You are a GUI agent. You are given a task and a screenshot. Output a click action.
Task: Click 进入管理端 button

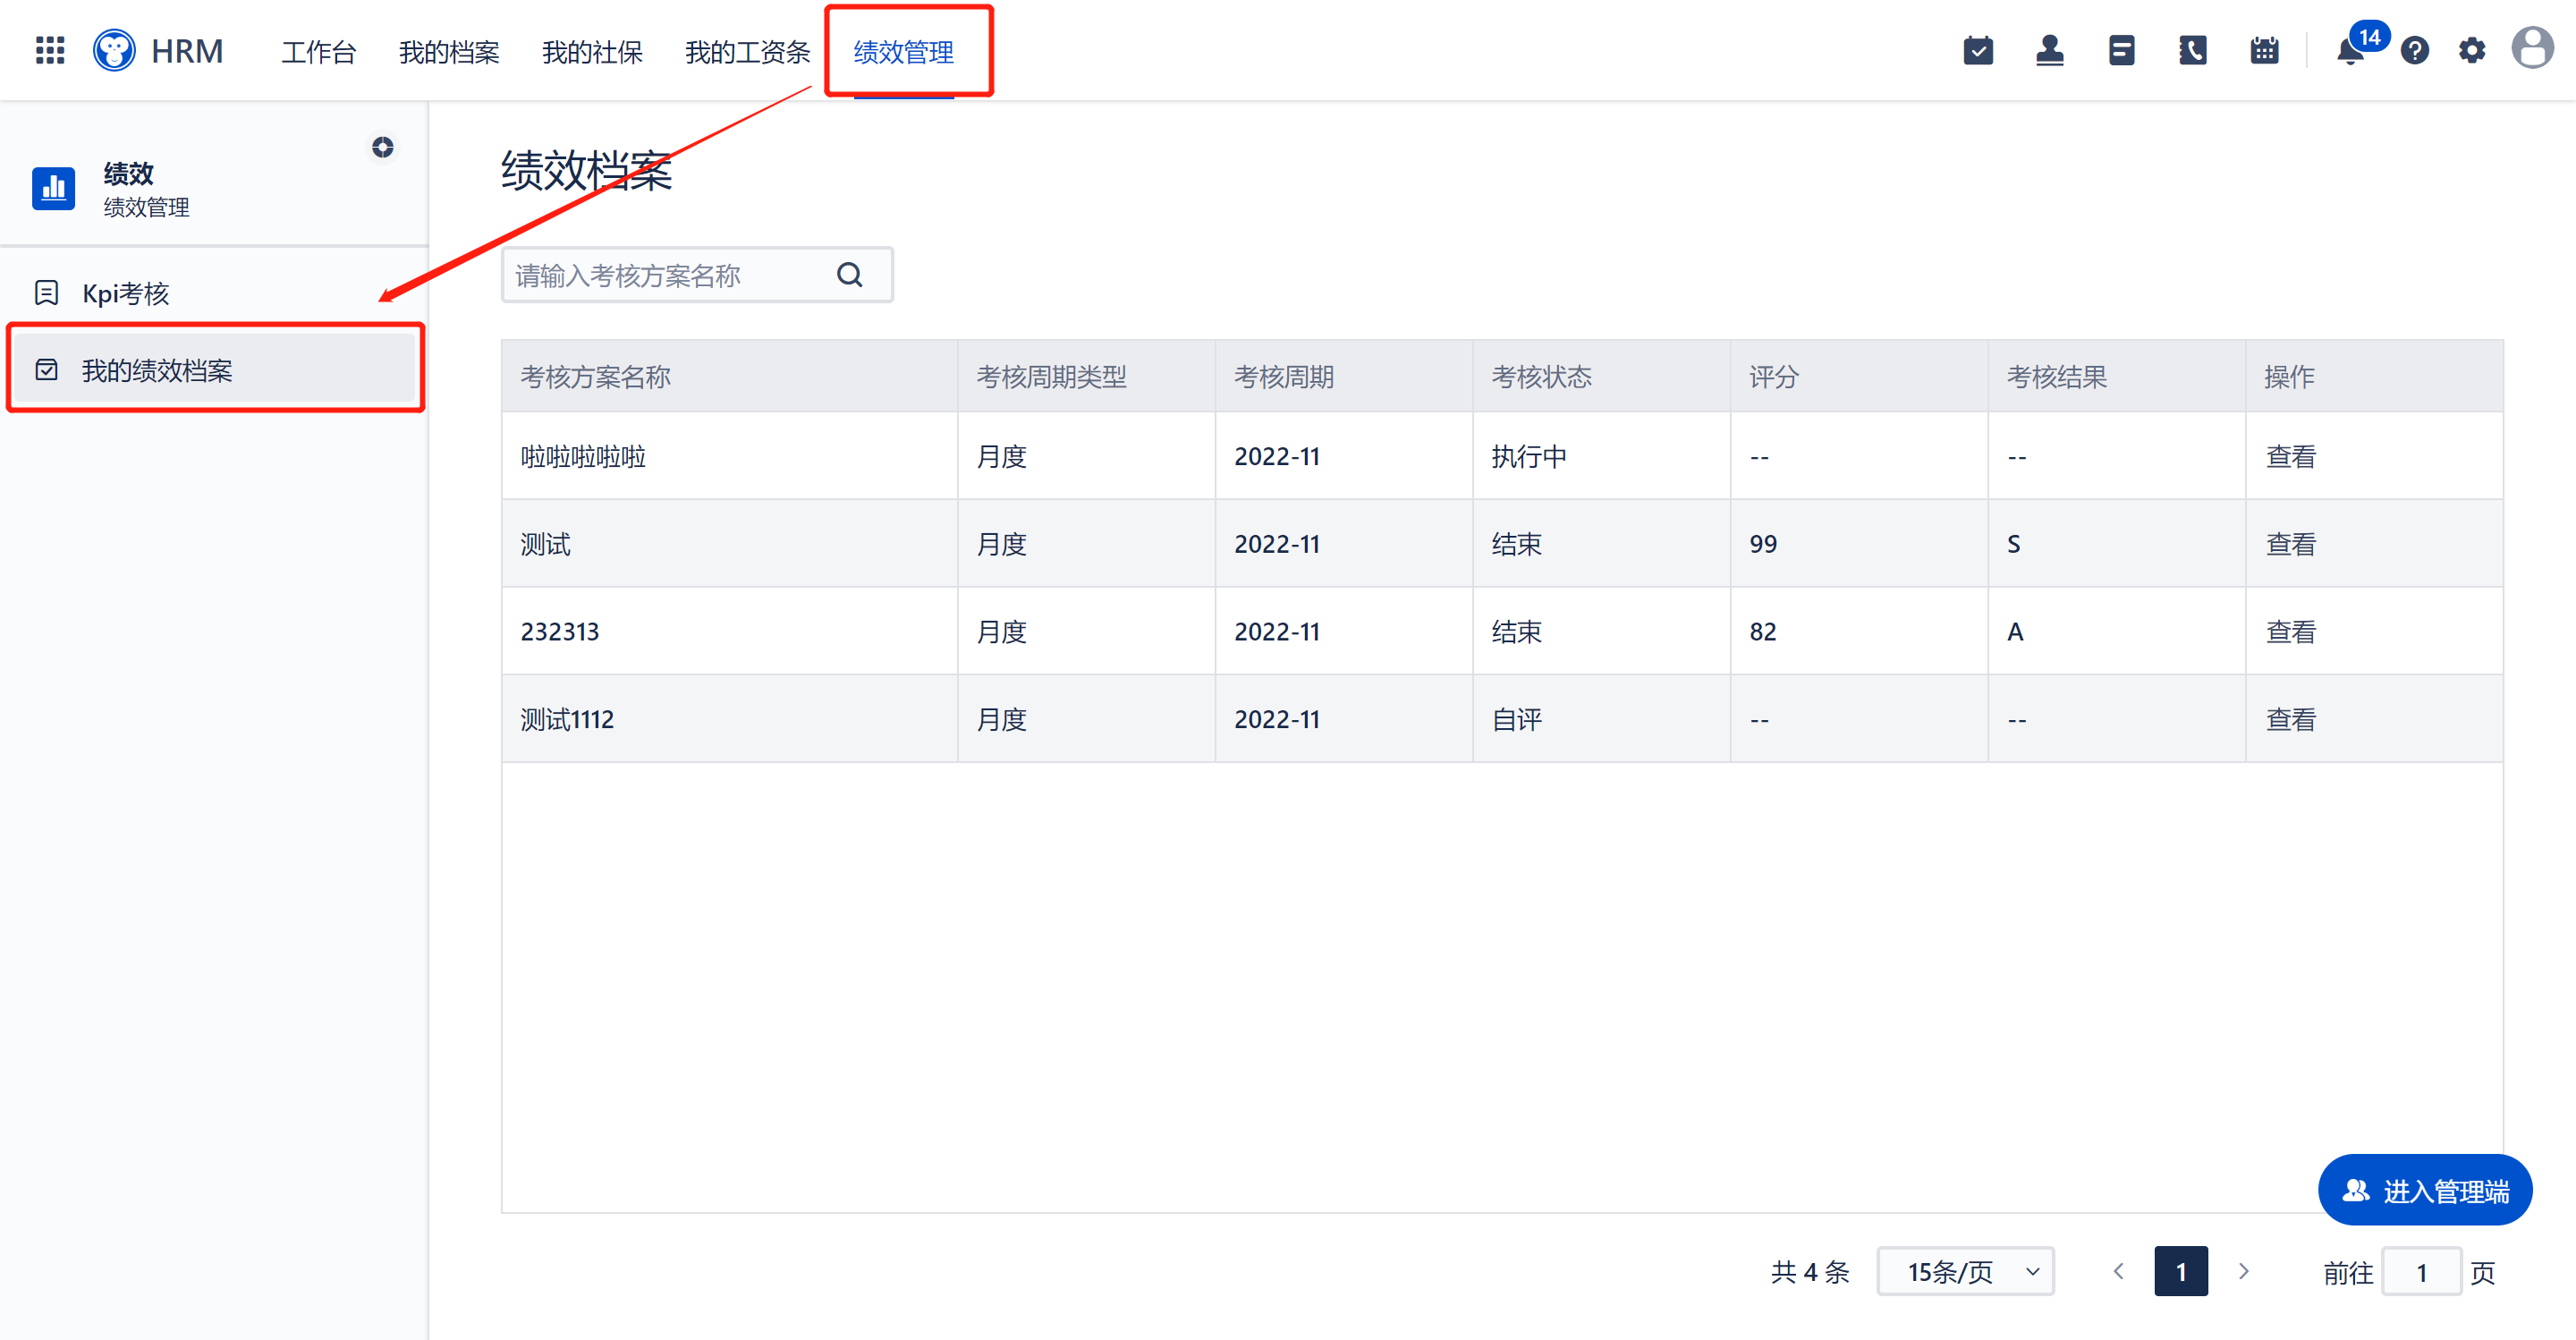(x=2425, y=1190)
